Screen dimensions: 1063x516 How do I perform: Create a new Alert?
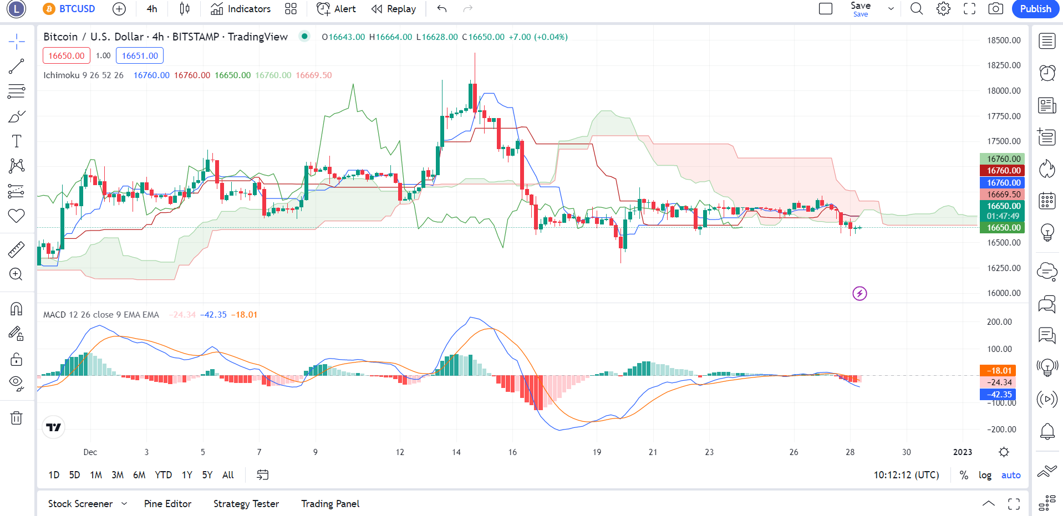point(336,9)
